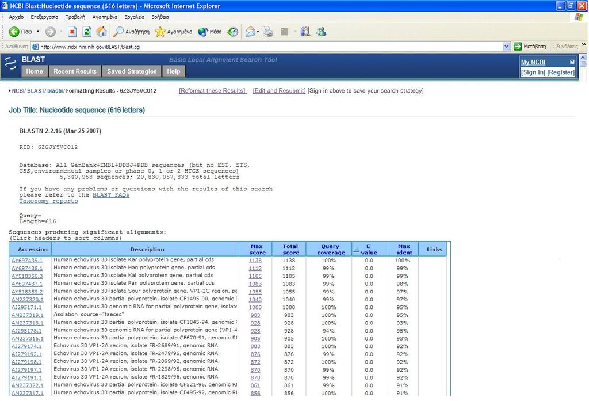
Task: Open the History clock icon
Action: (233, 32)
